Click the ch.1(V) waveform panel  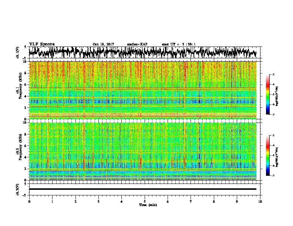click(x=144, y=52)
